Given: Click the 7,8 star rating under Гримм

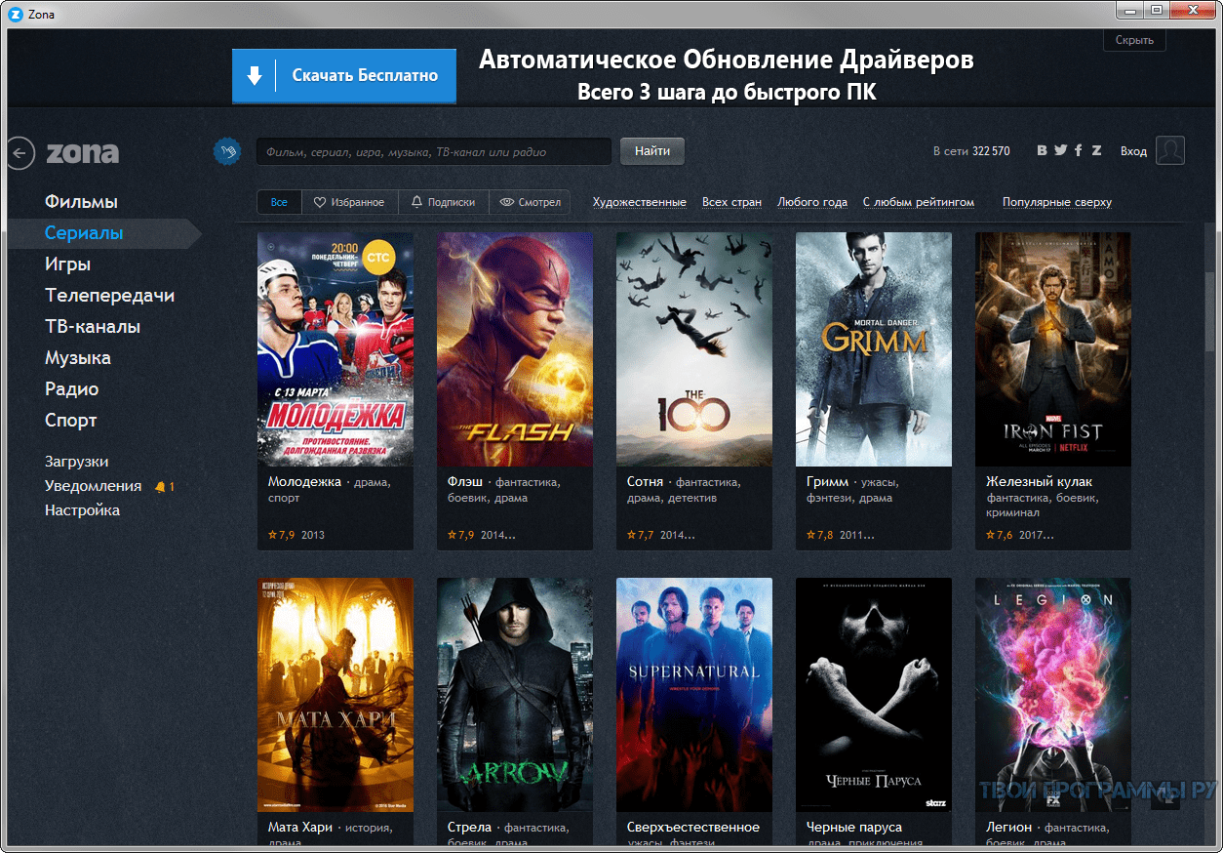Looking at the screenshot, I should tap(819, 535).
